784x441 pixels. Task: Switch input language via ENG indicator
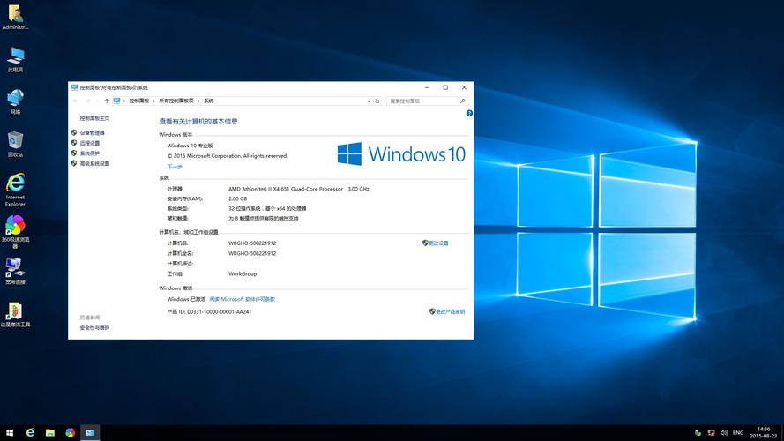pos(738,433)
